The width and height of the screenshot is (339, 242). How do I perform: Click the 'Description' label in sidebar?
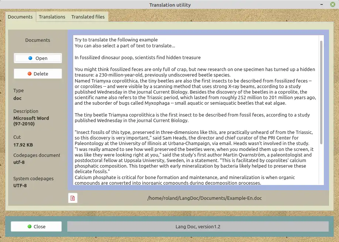[26, 111]
